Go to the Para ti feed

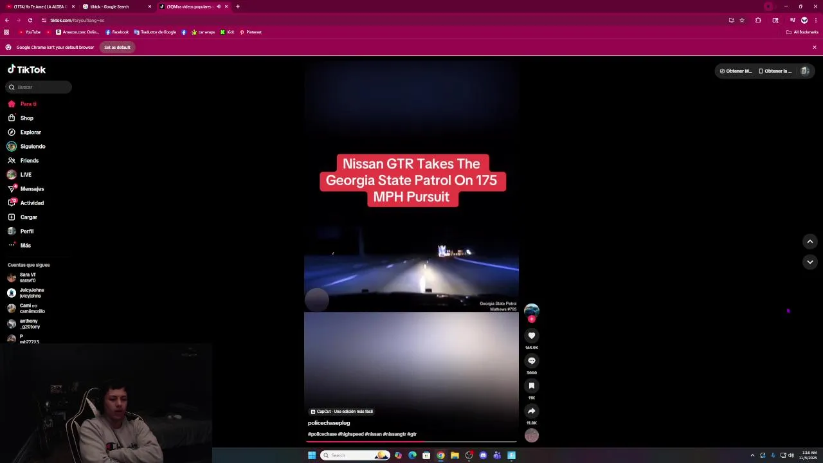pyautogui.click(x=23, y=104)
